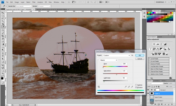Select the Eraser tool

[3, 41]
